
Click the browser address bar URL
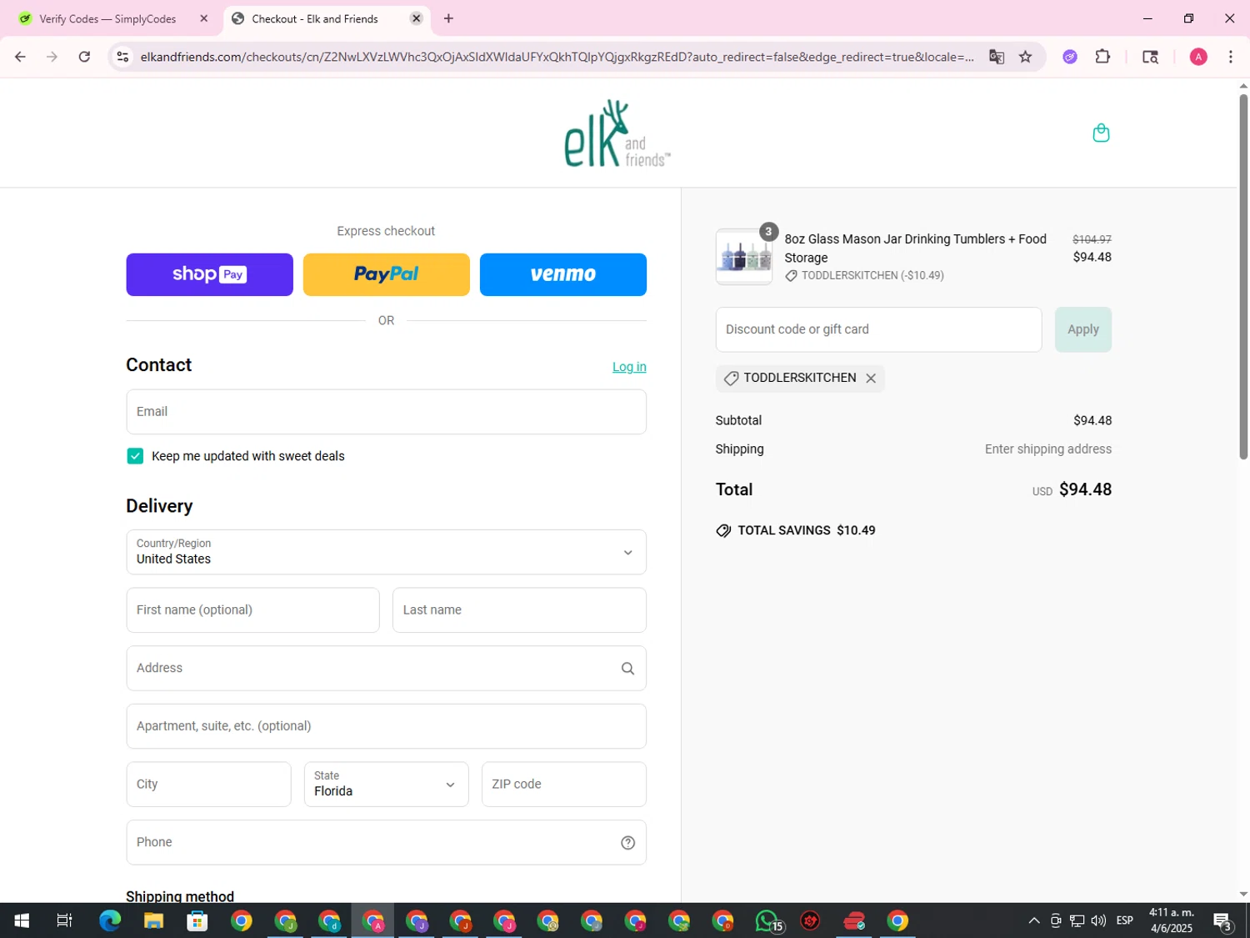click(x=557, y=57)
